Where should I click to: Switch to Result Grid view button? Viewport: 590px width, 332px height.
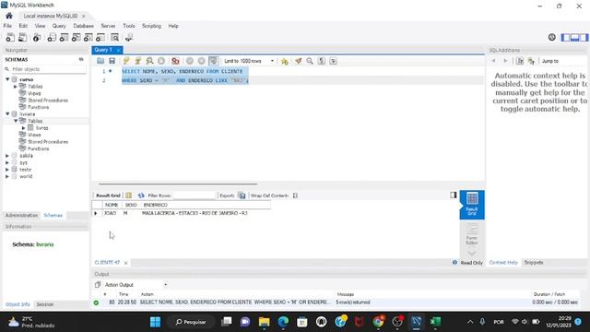(x=472, y=205)
